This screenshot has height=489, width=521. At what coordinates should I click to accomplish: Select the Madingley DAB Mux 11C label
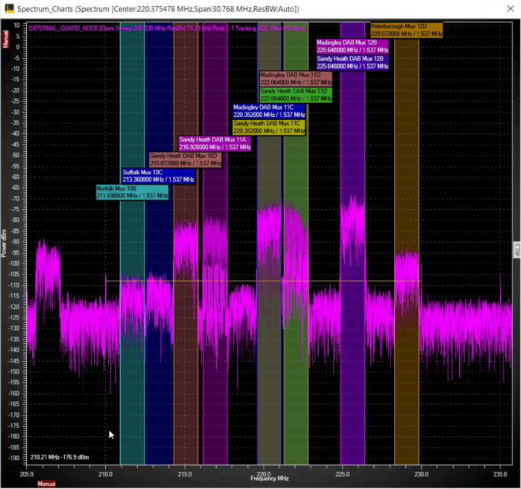269,111
